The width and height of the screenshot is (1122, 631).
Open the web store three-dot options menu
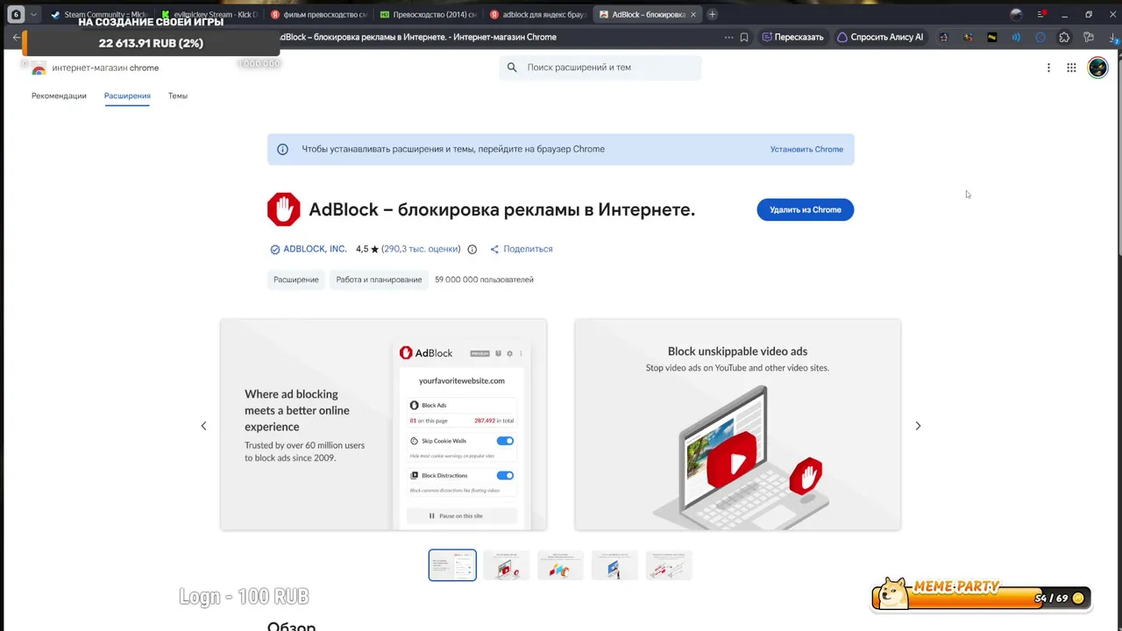pyautogui.click(x=1048, y=67)
